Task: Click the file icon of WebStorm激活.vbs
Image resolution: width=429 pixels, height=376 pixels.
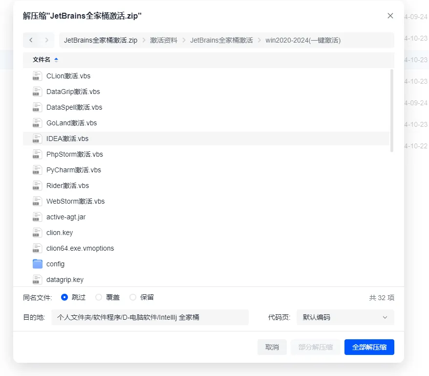Action: pyautogui.click(x=37, y=201)
